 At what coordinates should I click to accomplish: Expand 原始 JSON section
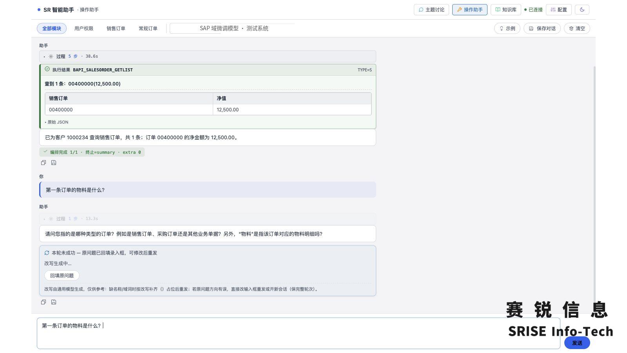point(57,122)
